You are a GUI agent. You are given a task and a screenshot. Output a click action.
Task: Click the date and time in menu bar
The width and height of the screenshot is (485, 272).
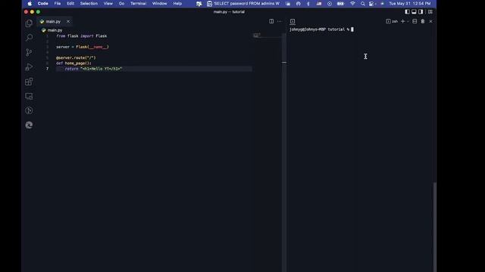point(410,3)
